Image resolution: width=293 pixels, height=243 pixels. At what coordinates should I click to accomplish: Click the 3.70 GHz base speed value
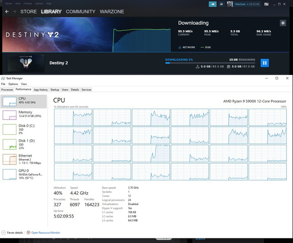click(133, 188)
